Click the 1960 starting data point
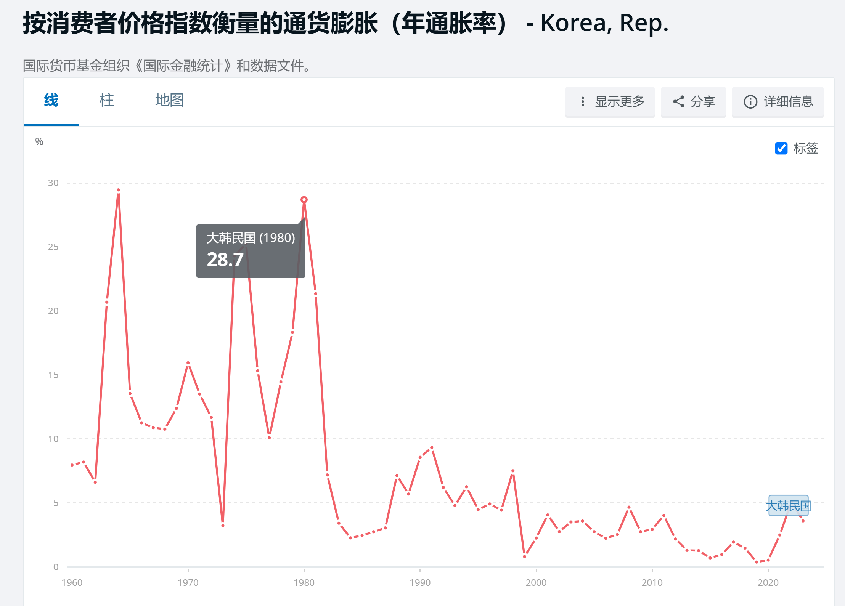The image size is (845, 606). 72,465
